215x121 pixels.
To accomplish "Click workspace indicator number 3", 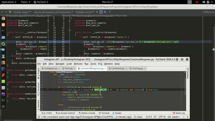I will (x=189, y=2).
